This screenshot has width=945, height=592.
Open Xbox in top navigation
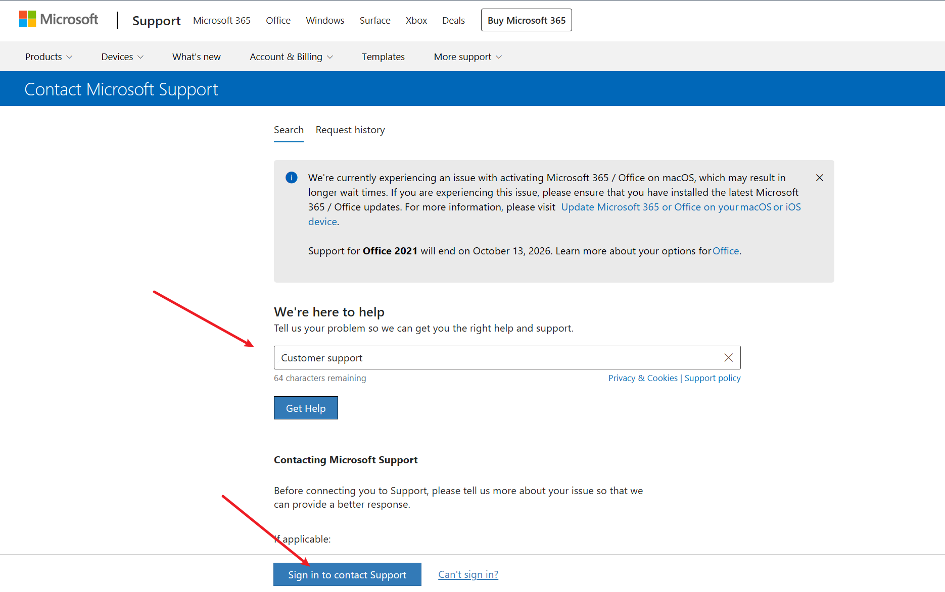(416, 21)
